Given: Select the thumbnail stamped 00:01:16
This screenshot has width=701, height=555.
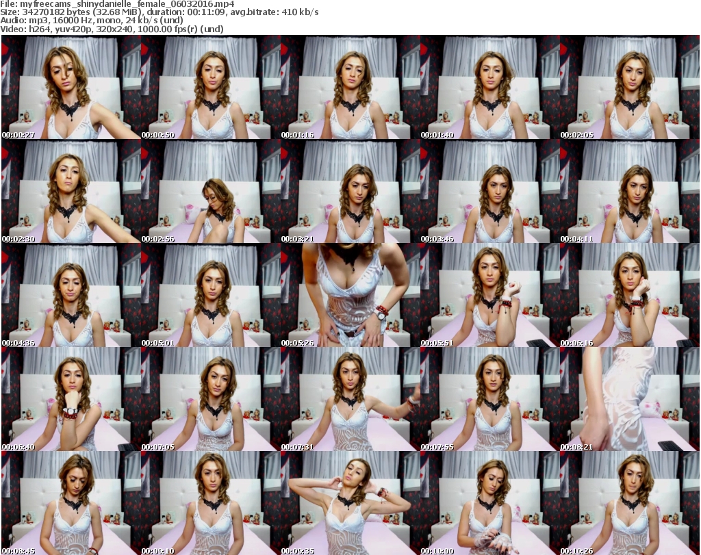Looking at the screenshot, I should (x=350, y=87).
